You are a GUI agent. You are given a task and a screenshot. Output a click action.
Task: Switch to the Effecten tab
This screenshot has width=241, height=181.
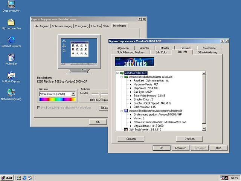tap(96, 26)
